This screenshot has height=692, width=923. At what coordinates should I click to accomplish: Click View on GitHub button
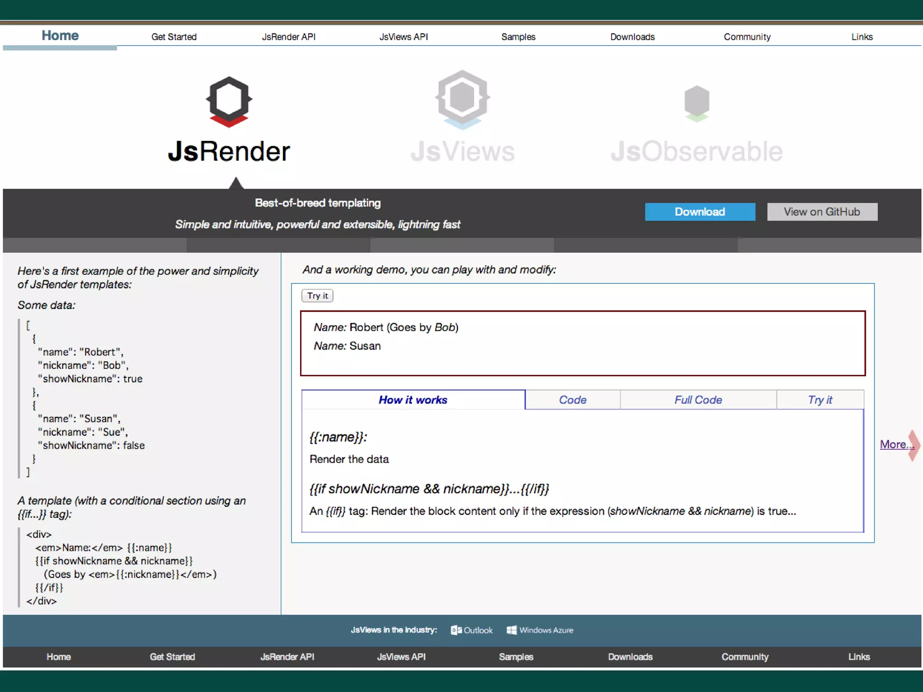822,212
